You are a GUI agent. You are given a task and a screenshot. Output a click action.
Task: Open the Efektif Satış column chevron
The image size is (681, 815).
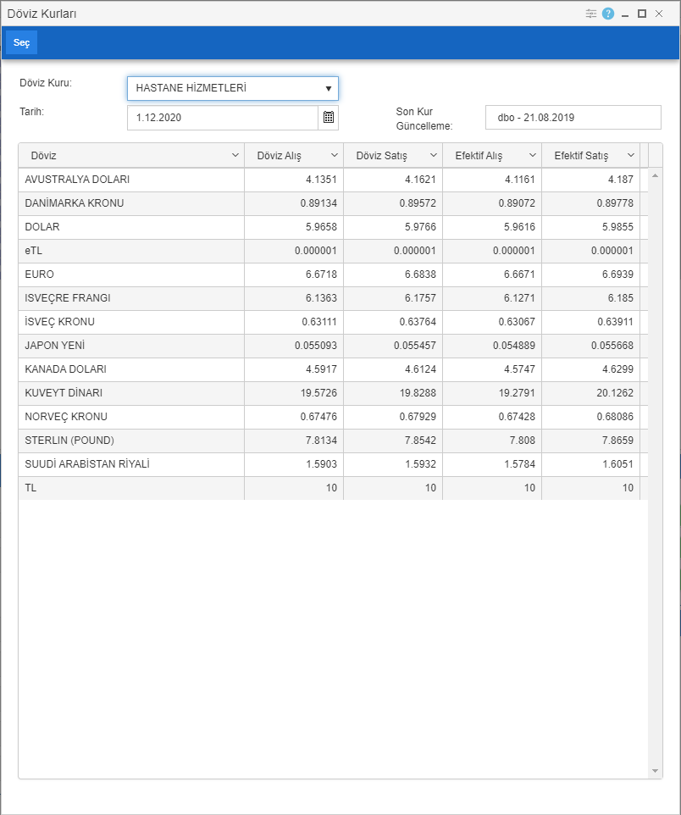[631, 155]
